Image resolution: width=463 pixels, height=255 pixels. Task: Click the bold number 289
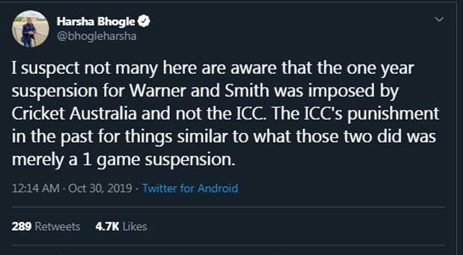pos(21,226)
